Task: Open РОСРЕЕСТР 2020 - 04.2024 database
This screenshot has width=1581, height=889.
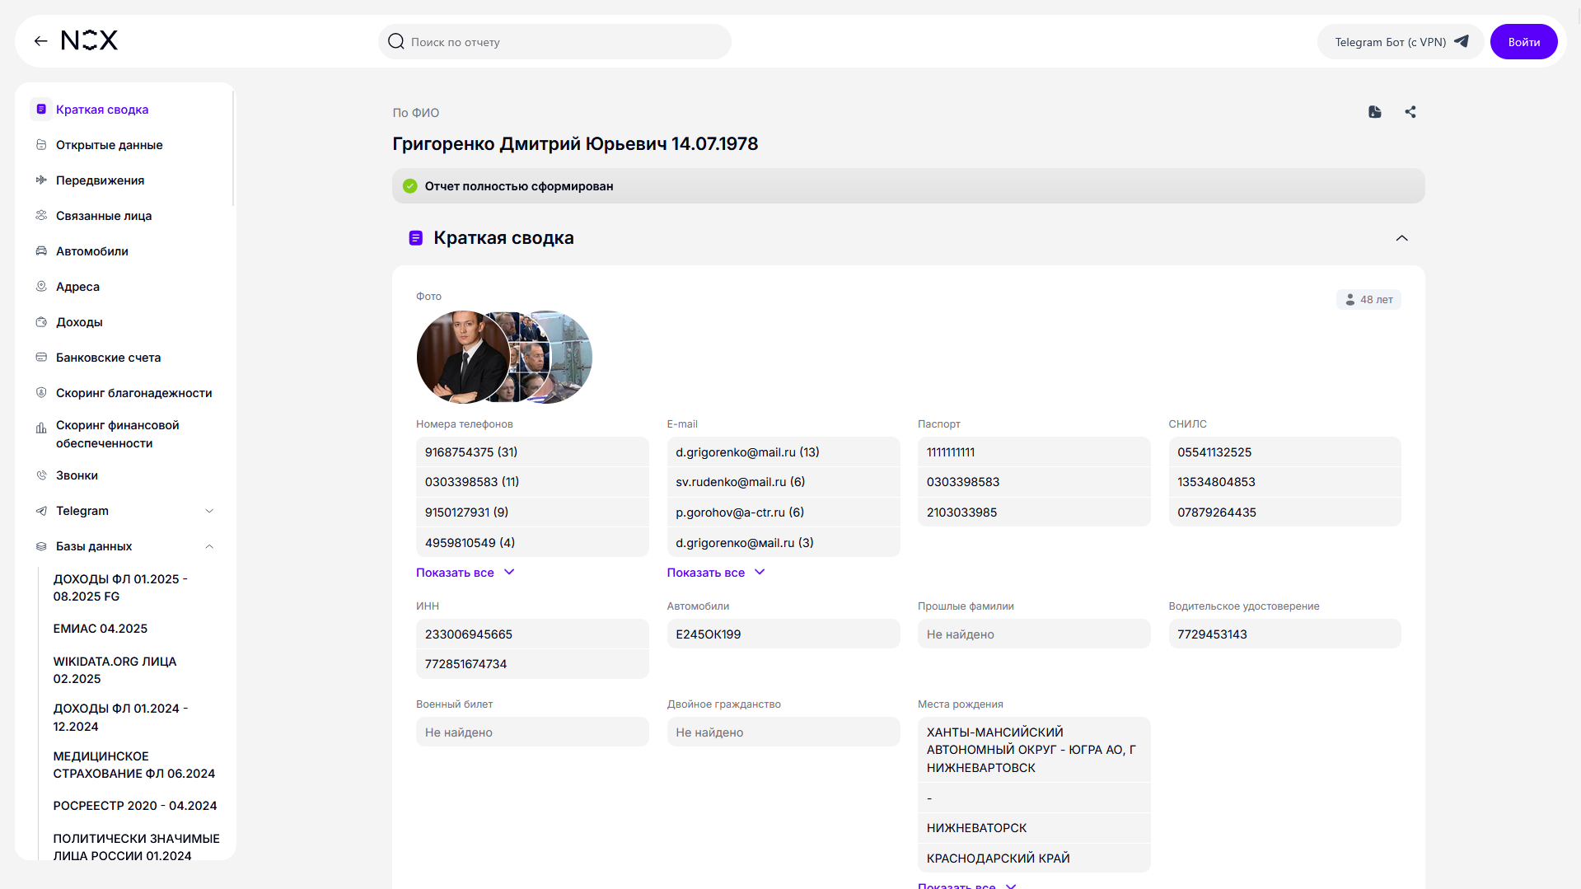Action: (135, 806)
